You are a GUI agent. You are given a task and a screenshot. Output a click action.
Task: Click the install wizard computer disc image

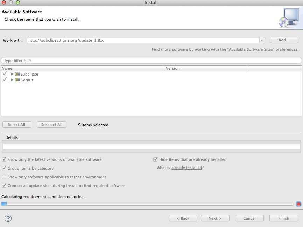point(289,18)
